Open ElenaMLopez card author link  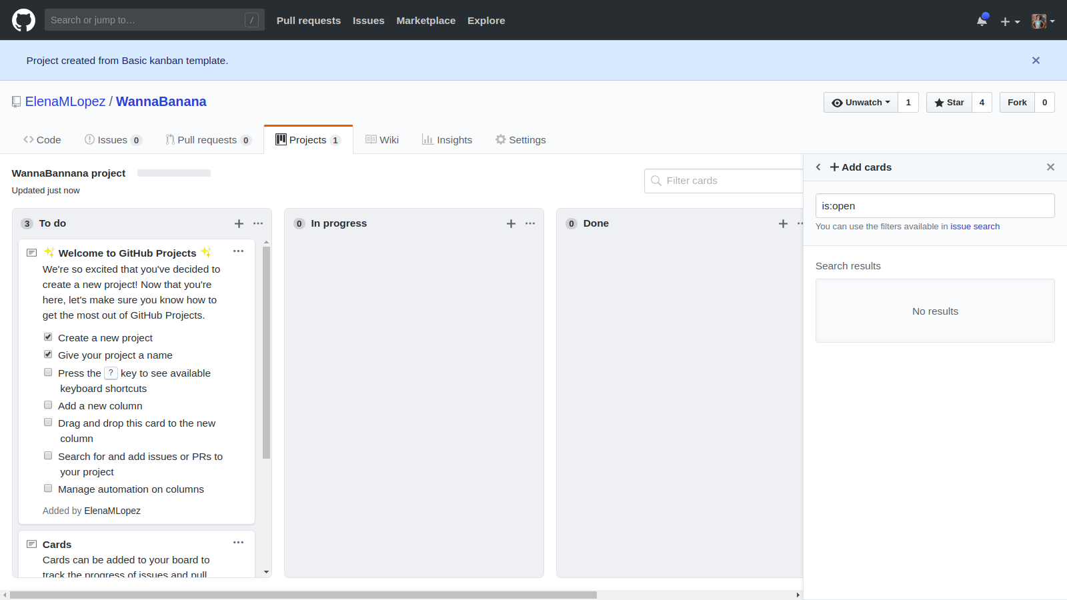pyautogui.click(x=112, y=511)
